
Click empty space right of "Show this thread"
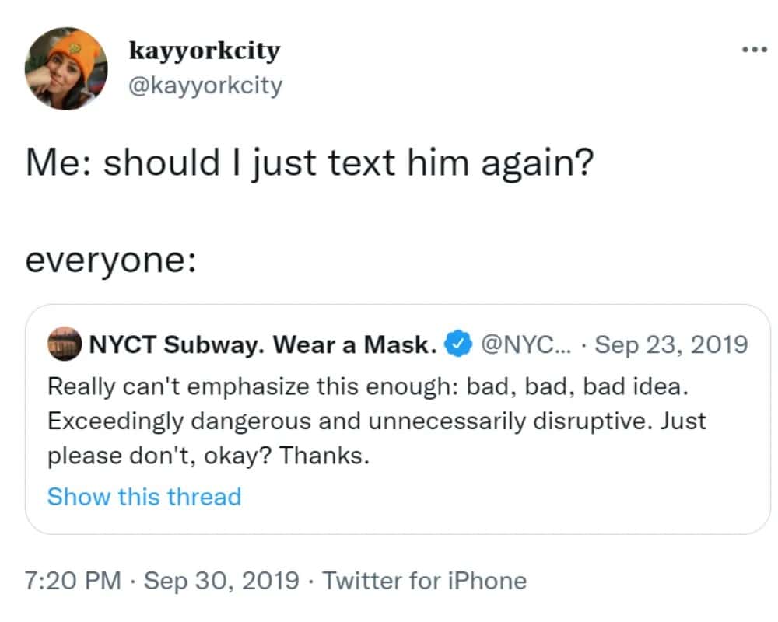coord(506,496)
